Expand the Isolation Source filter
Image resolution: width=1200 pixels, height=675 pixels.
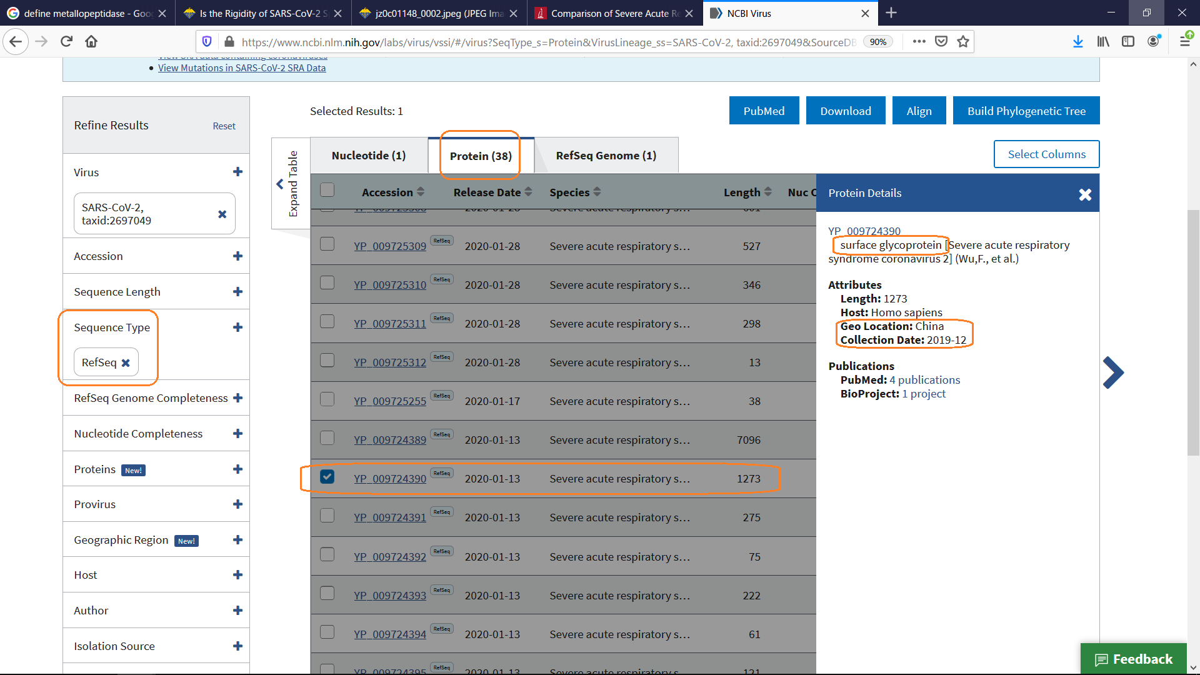point(237,646)
